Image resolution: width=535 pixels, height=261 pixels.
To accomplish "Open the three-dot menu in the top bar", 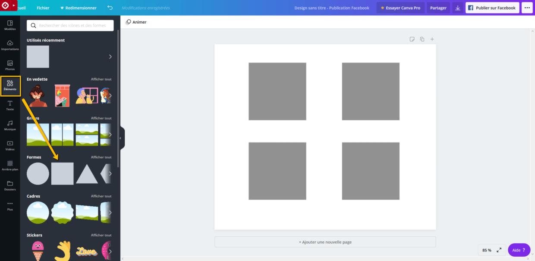I will (527, 7).
